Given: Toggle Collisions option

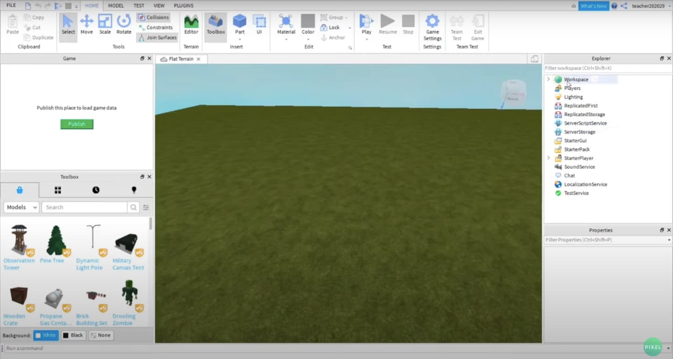Looking at the screenshot, I should (153, 17).
